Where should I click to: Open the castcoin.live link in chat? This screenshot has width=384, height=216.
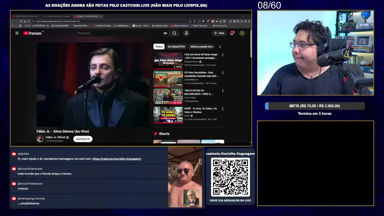tap(117, 159)
